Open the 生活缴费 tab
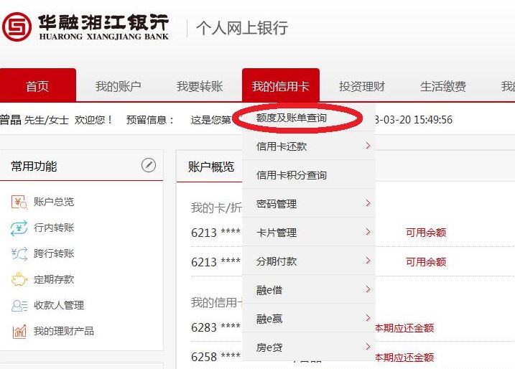This screenshot has width=515, height=369. 443,87
